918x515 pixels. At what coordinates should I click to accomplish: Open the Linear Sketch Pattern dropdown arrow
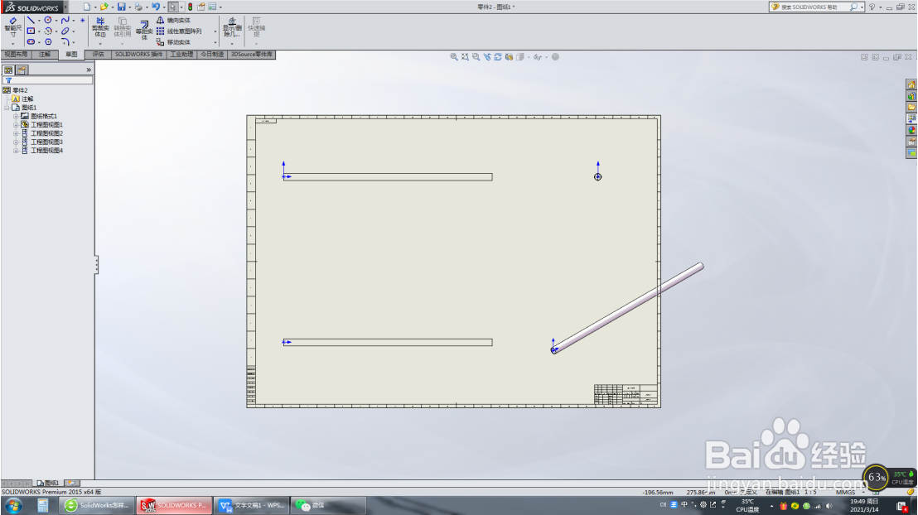215,31
